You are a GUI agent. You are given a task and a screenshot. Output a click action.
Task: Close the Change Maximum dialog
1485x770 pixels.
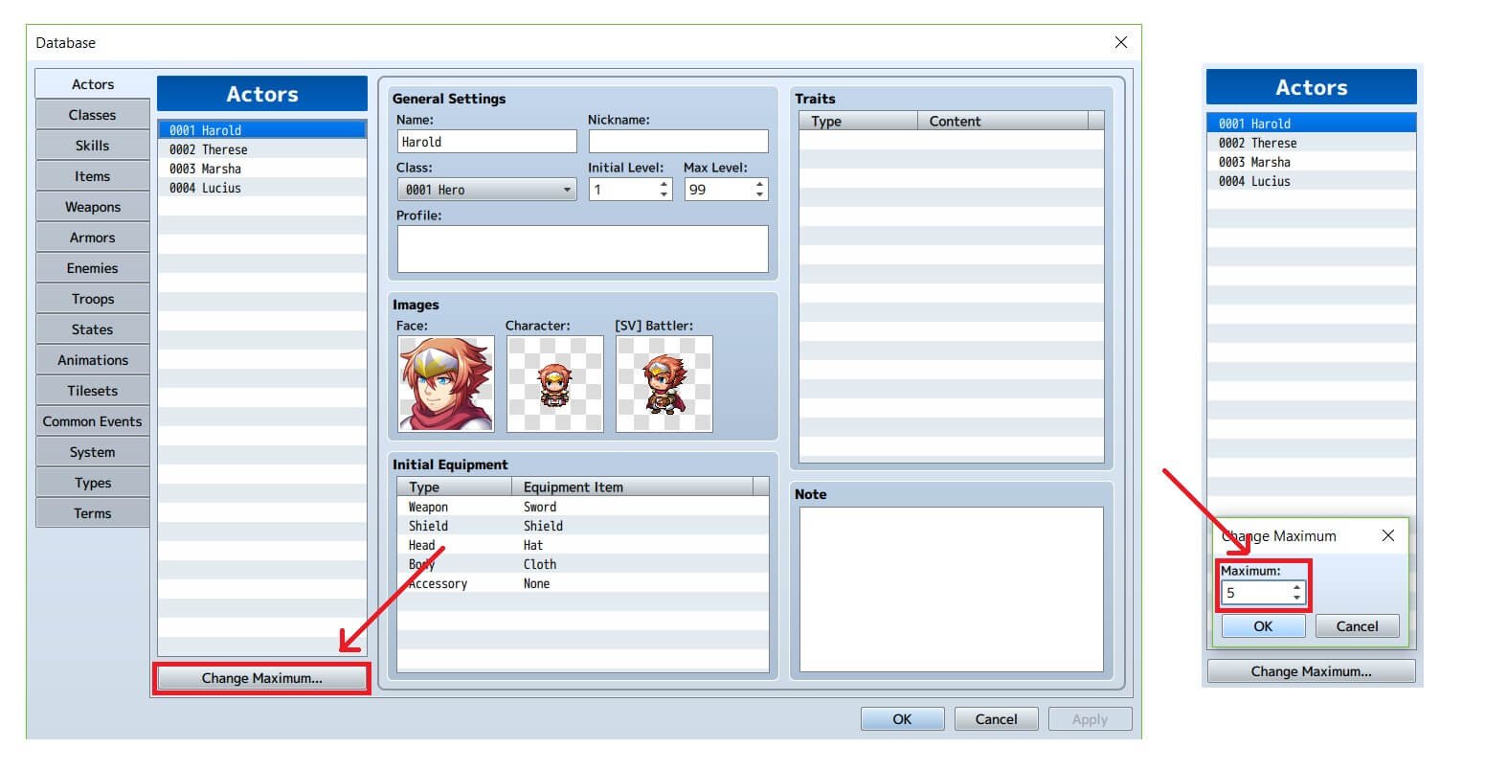[x=1388, y=535]
